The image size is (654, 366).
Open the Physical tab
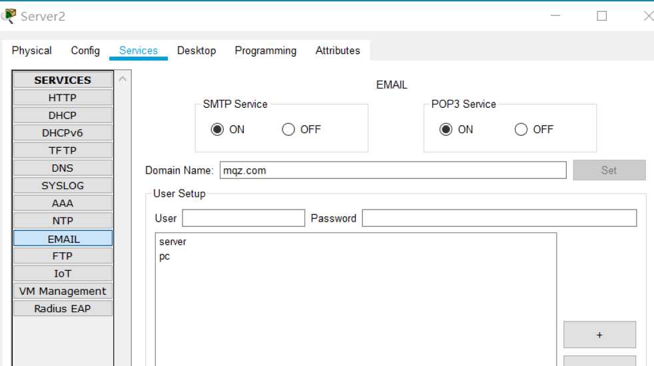32,51
